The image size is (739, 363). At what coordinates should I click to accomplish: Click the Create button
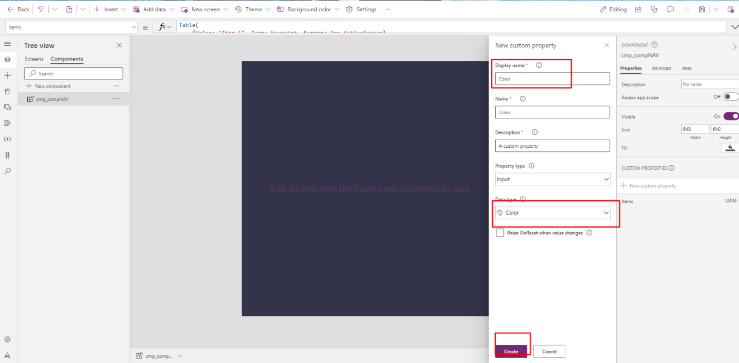[x=511, y=351]
